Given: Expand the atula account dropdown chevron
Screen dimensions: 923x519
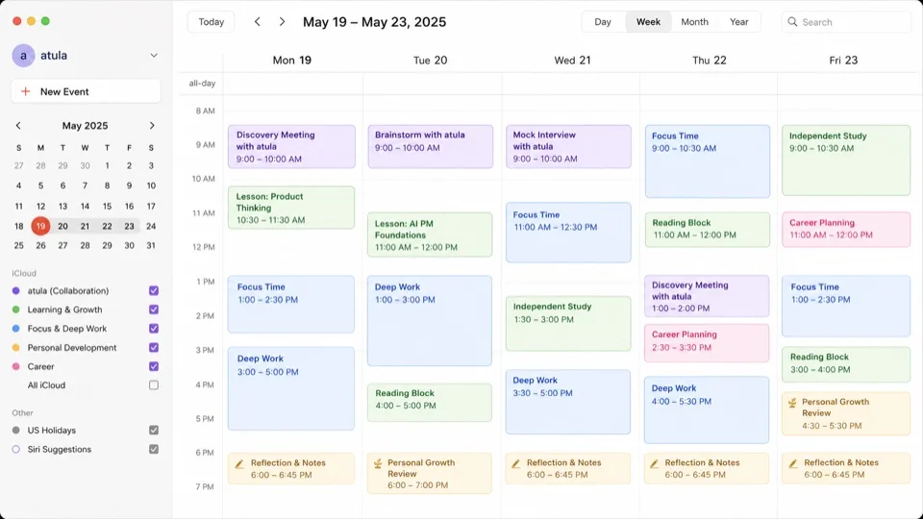Looking at the screenshot, I should [154, 56].
